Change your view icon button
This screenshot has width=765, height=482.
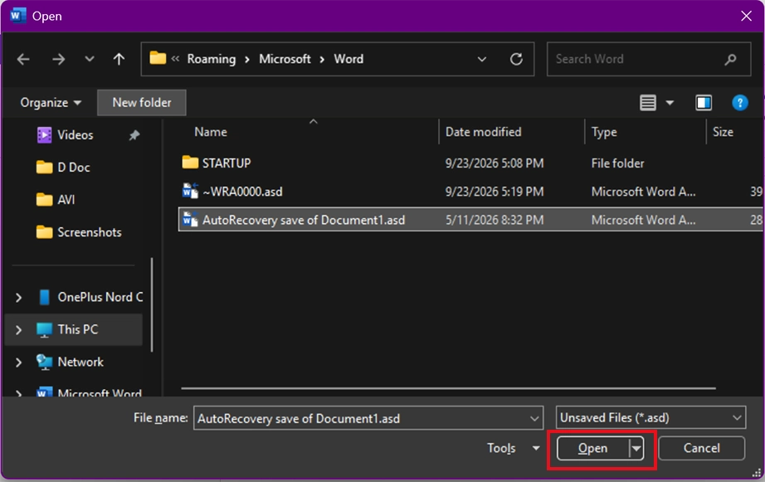tap(647, 102)
